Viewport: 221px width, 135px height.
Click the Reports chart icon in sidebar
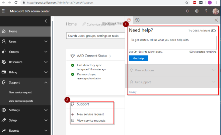4,131
